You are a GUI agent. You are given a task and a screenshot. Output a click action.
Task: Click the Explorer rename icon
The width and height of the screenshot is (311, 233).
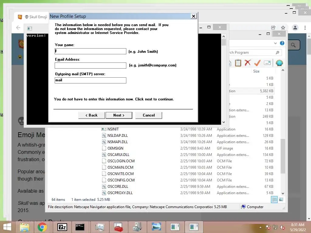pos(267,63)
